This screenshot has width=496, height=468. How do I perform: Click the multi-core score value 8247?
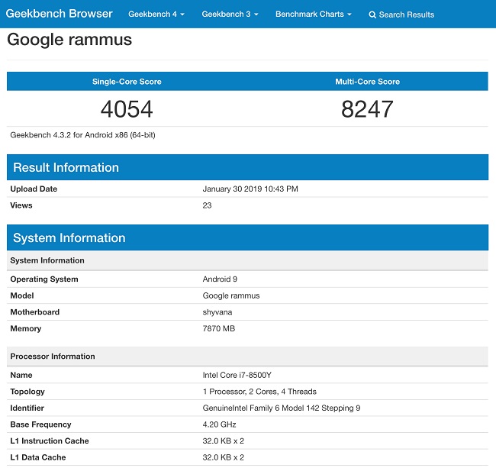pos(367,109)
